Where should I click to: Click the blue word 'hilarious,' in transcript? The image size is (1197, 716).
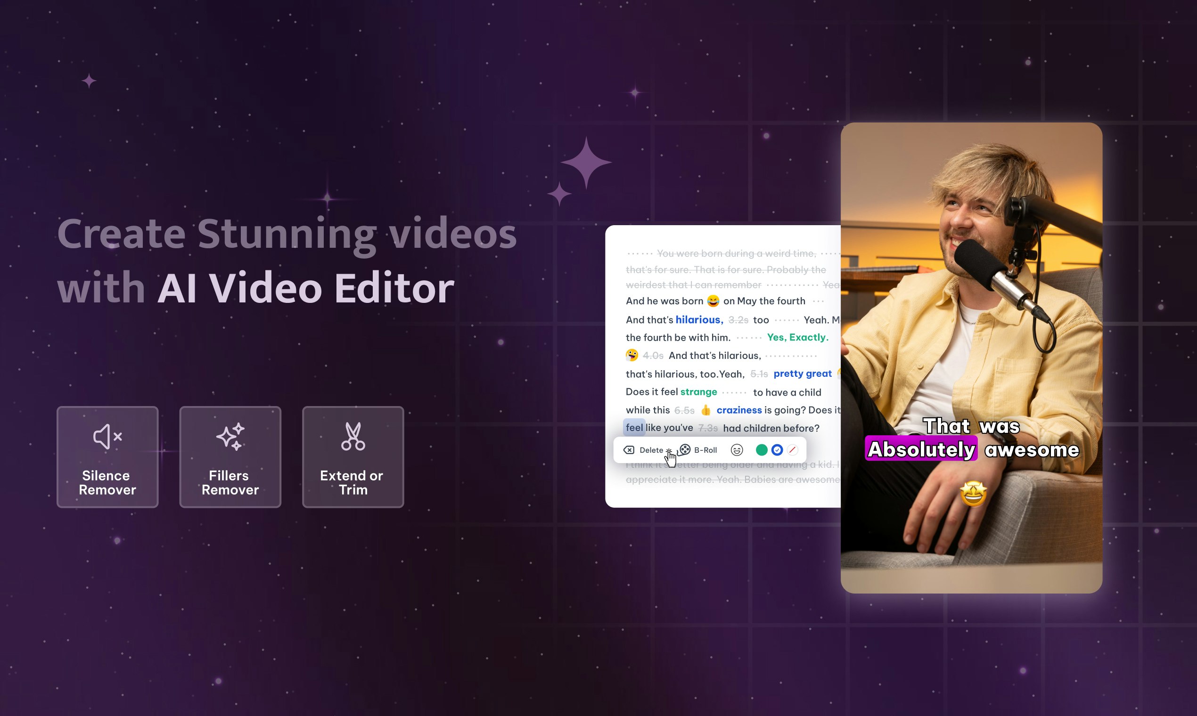pos(699,319)
